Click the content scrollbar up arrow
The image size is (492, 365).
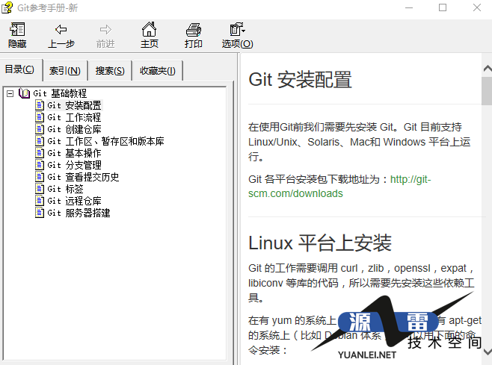(x=487, y=69)
